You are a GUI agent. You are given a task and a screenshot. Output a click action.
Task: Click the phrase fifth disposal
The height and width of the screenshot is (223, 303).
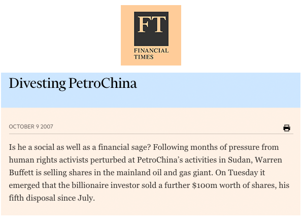32,198
